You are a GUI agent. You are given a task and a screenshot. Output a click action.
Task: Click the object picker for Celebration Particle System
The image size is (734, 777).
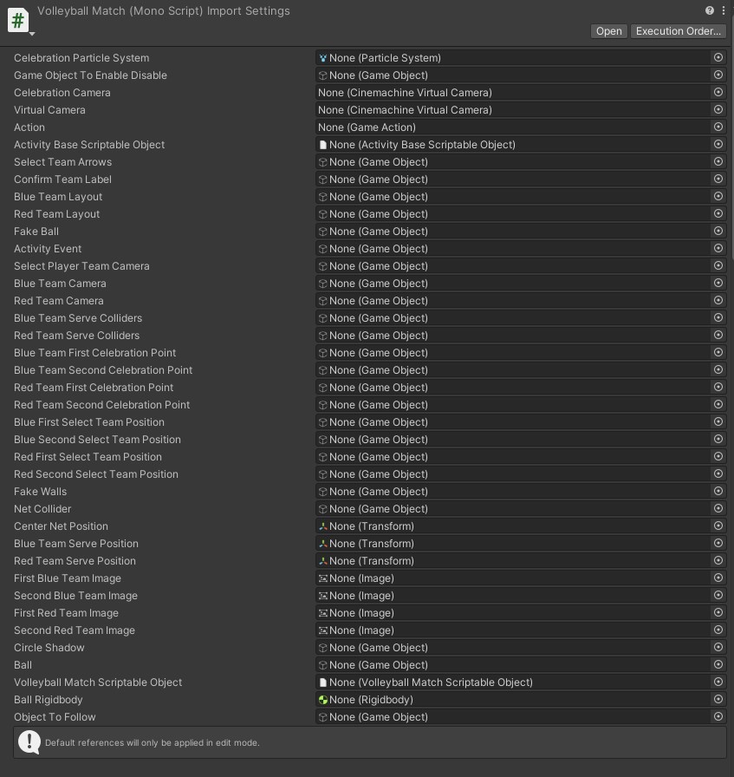pos(718,57)
